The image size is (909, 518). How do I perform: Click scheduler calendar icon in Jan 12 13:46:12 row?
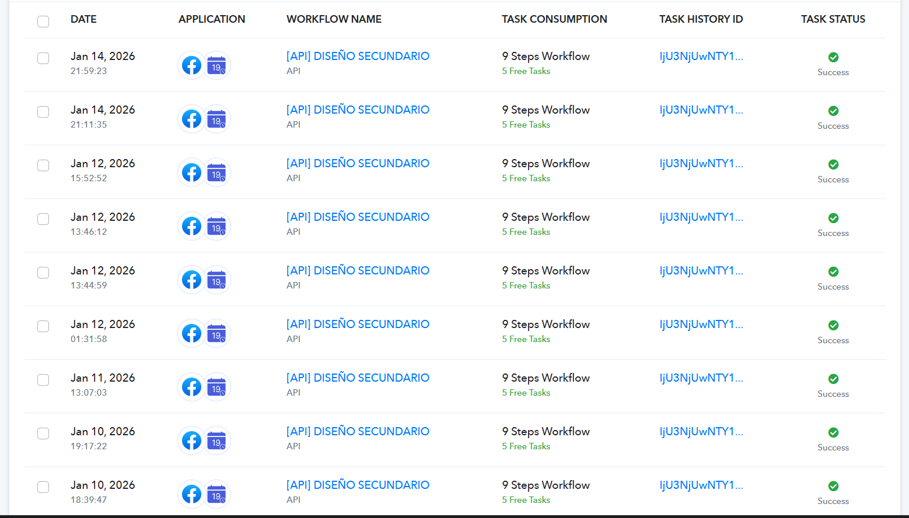point(216,226)
